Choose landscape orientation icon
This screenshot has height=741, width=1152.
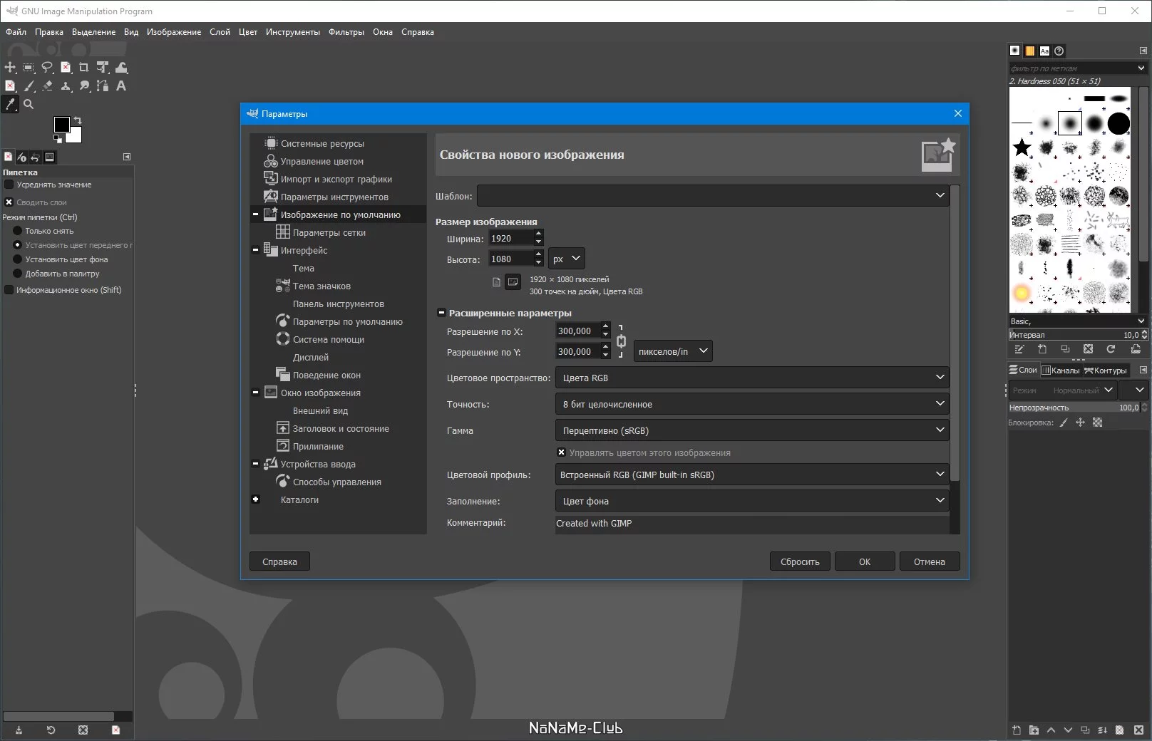point(513,282)
